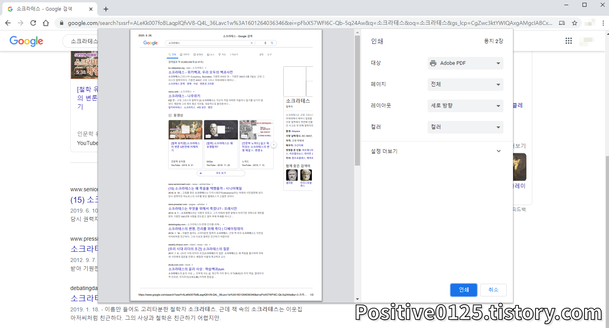Open the 페이지 dropdown showing 전체
Image resolution: width=609 pixels, height=328 pixels.
[465, 84]
